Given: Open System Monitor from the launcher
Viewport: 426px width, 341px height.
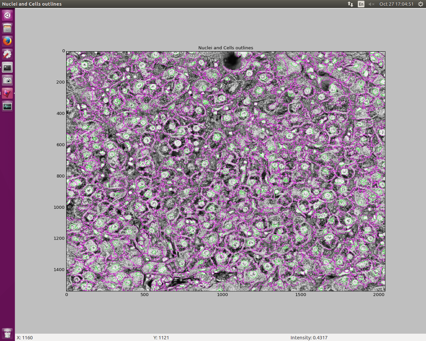Looking at the screenshot, I should pyautogui.click(x=7, y=106).
